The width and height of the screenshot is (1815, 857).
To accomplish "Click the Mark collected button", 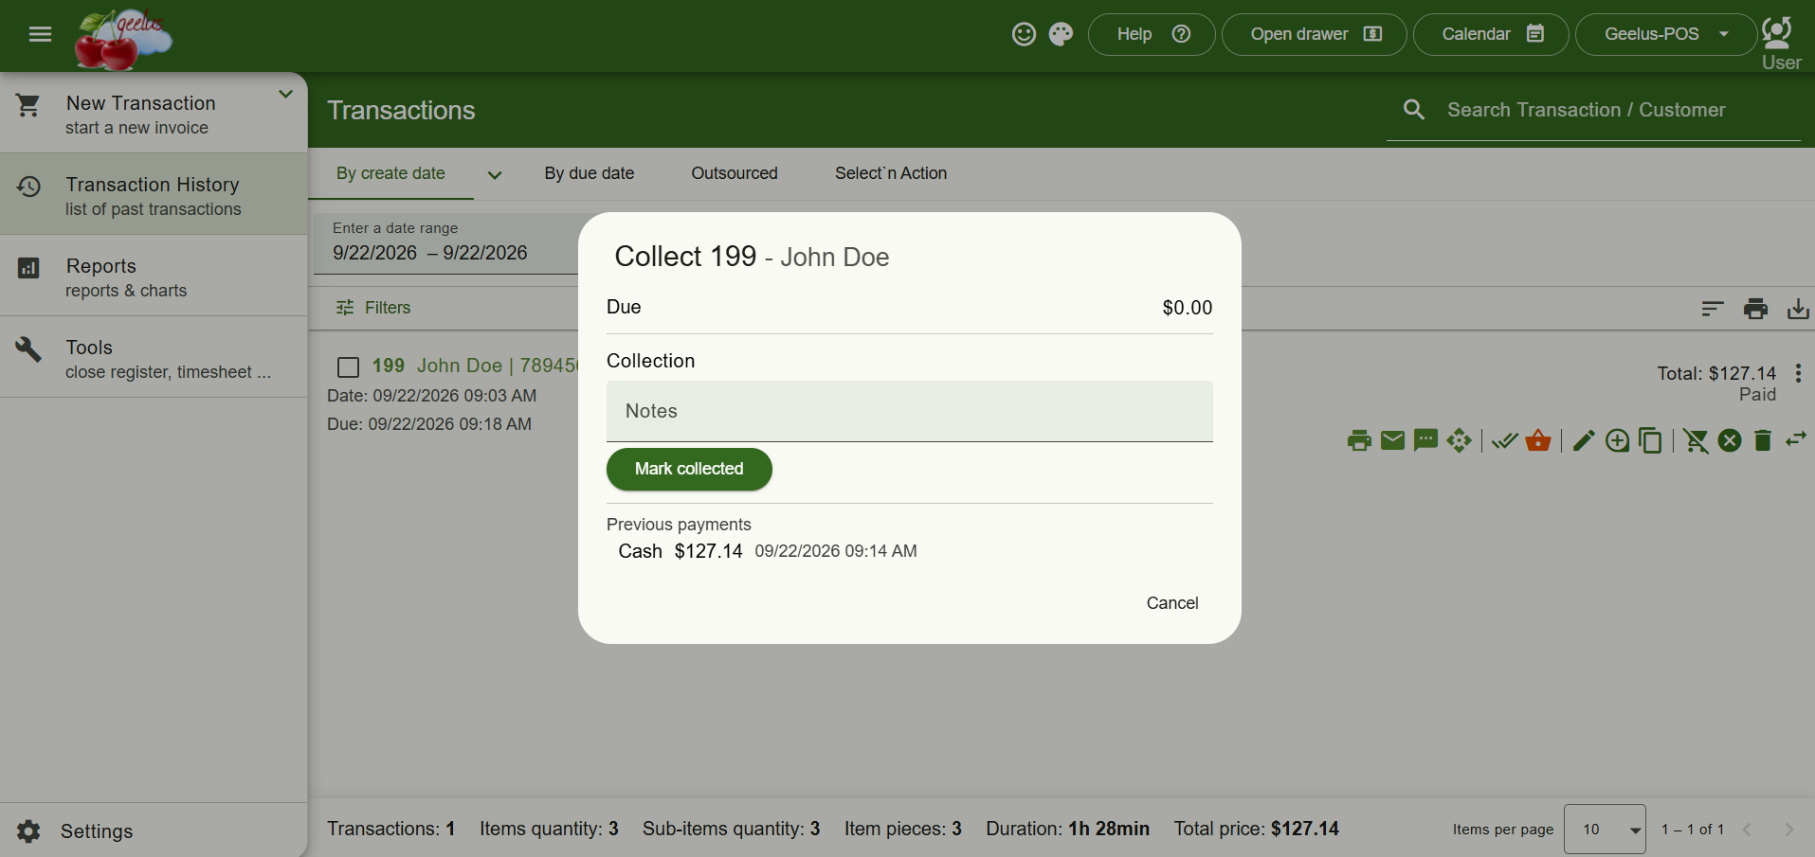I will 689,469.
